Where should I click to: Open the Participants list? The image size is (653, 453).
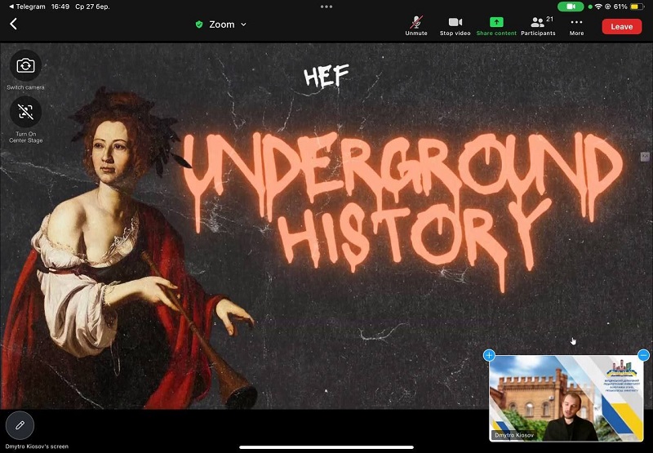pyautogui.click(x=538, y=26)
